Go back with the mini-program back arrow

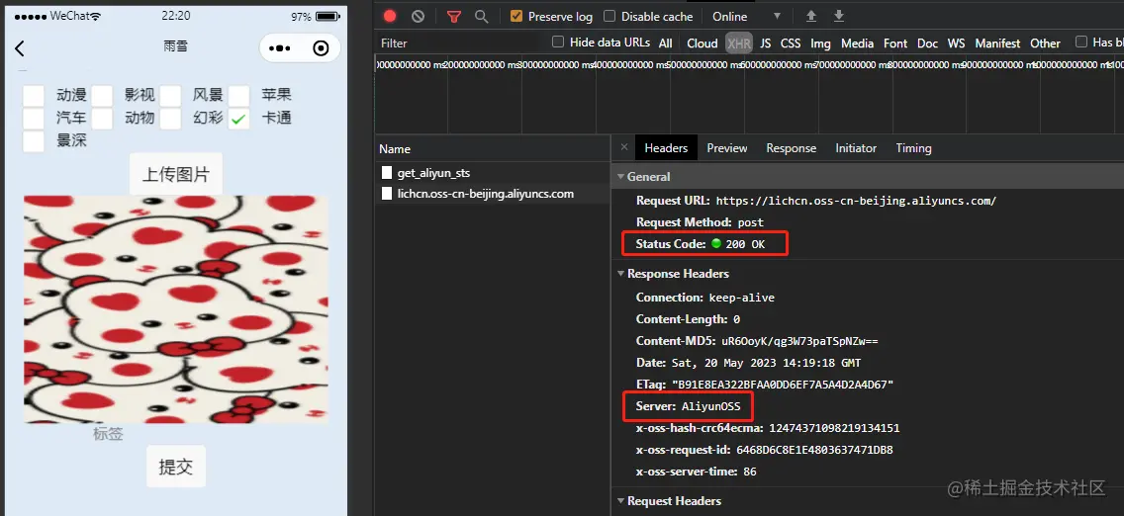point(20,48)
